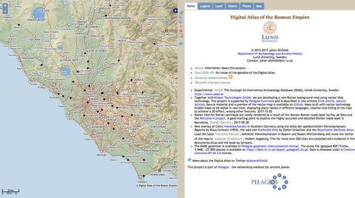355x198 pixels.
Task: Click the OSTIA label on map
Action: [x=71, y=119]
